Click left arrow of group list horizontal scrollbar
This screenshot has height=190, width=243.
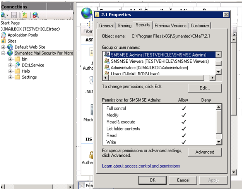pyautogui.click(x=106, y=78)
